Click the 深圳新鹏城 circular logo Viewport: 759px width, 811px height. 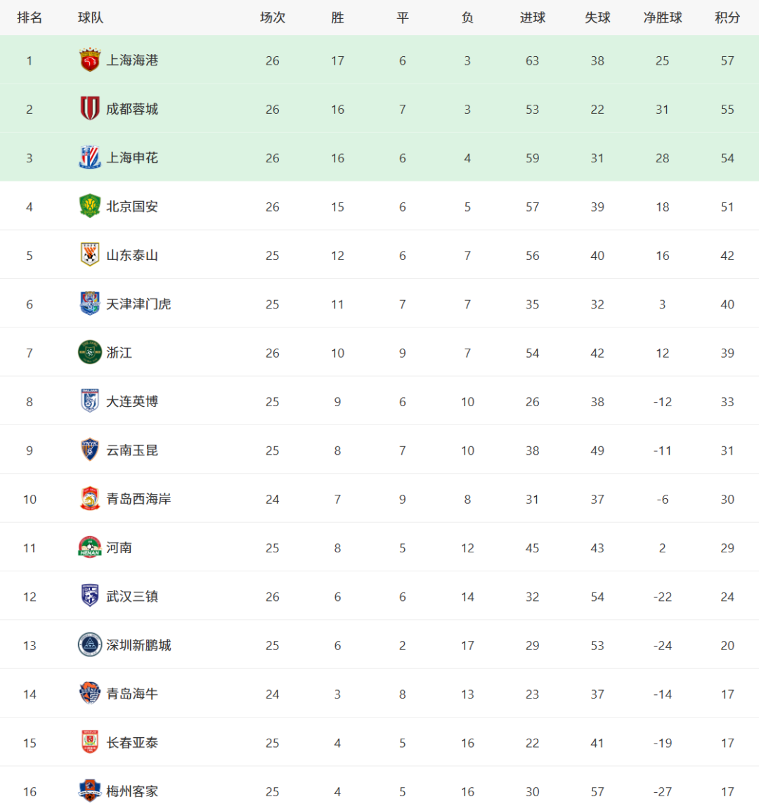coord(89,644)
